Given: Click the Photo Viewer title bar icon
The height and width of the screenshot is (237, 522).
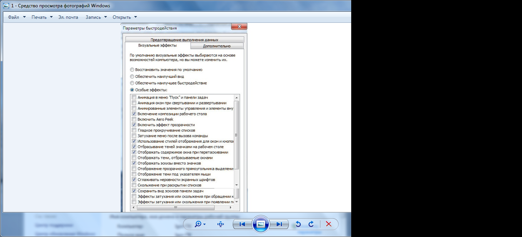Looking at the screenshot, I should click(x=6, y=6).
